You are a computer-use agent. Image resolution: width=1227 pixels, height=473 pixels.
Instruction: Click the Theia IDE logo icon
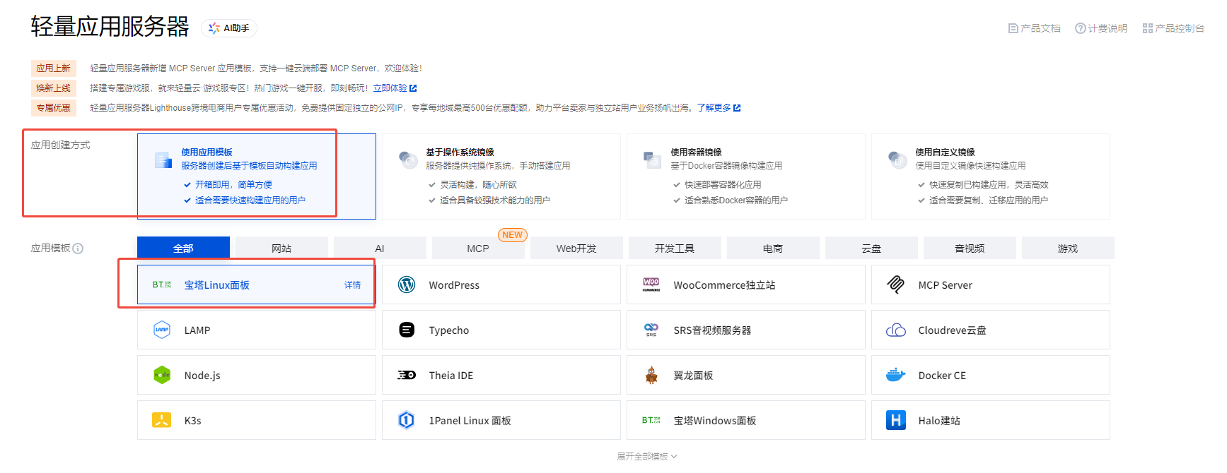[407, 375]
